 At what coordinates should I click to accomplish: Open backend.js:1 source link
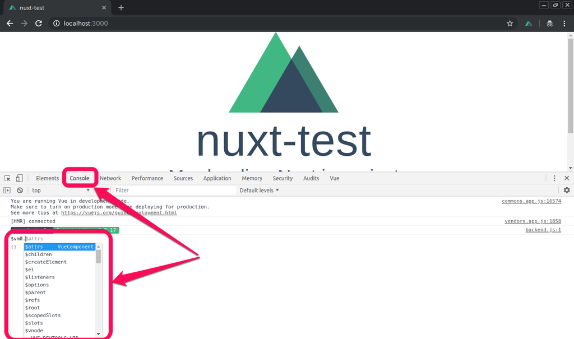click(543, 230)
